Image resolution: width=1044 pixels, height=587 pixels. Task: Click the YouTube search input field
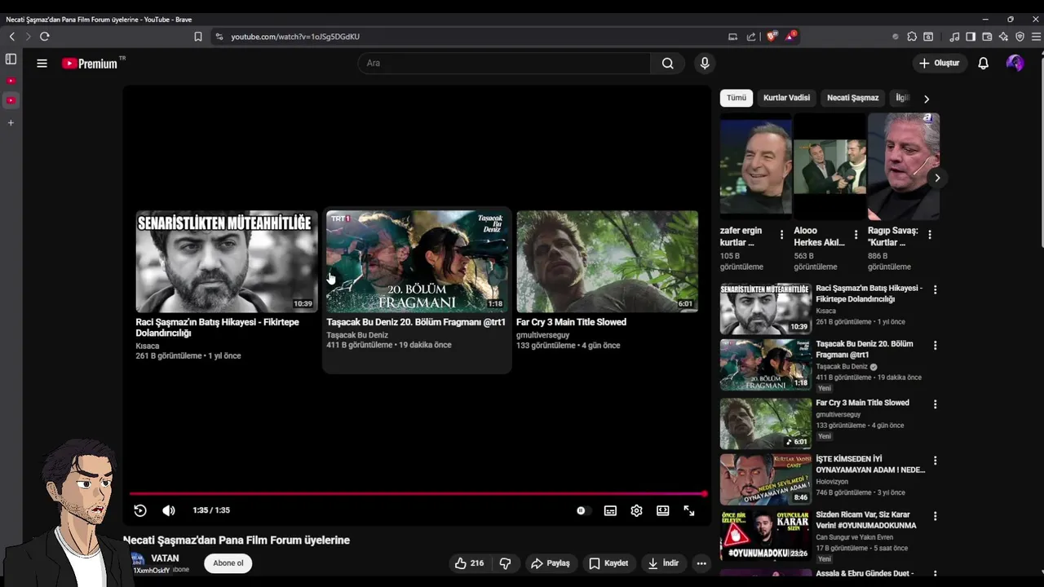coord(504,63)
